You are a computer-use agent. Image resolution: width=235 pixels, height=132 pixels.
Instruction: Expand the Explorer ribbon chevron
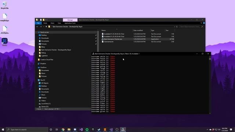tap(201, 23)
